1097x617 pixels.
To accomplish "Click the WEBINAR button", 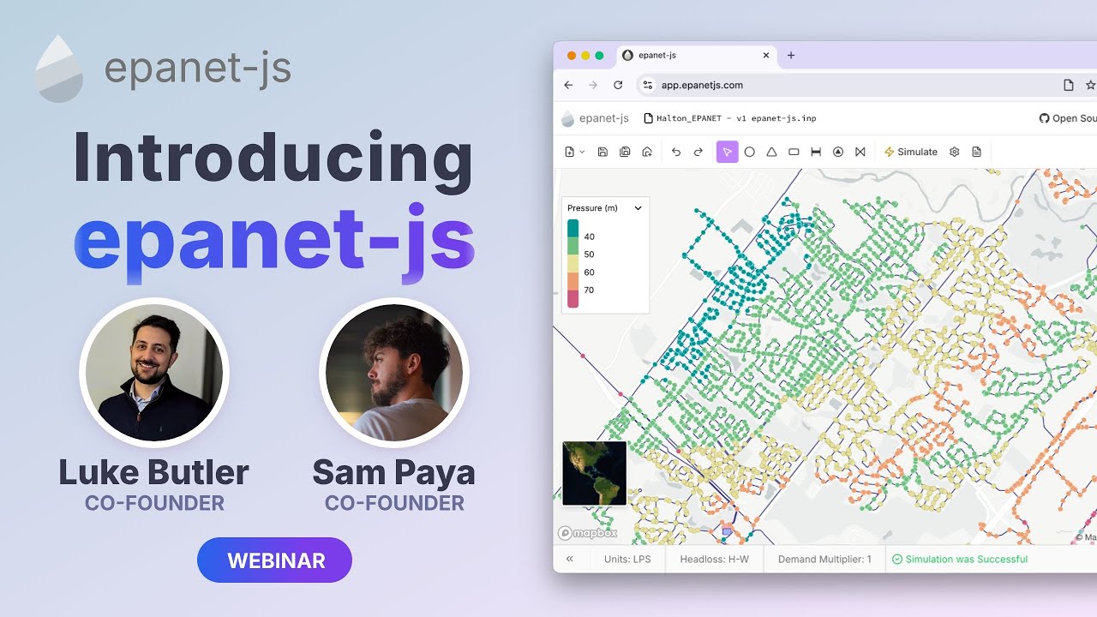I will click(275, 560).
